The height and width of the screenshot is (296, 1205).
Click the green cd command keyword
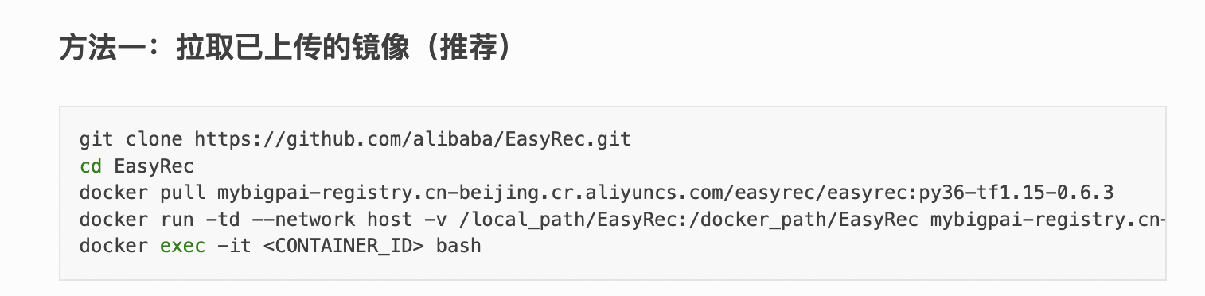[91, 167]
